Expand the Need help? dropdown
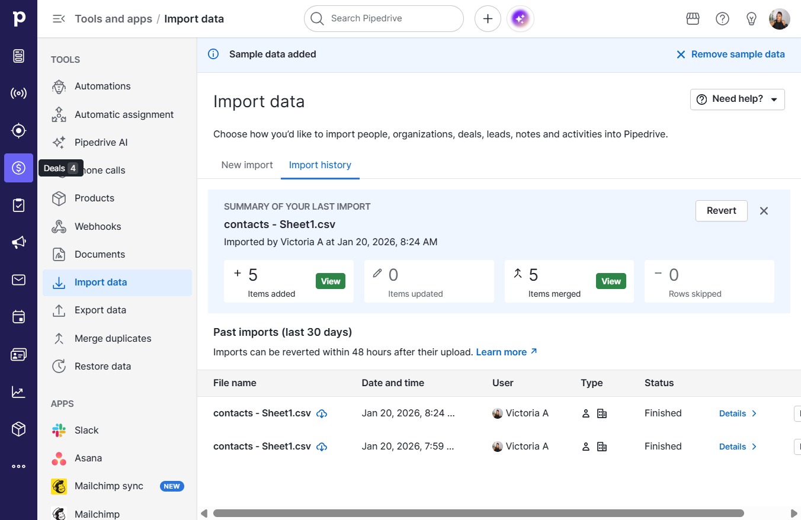 pos(738,99)
